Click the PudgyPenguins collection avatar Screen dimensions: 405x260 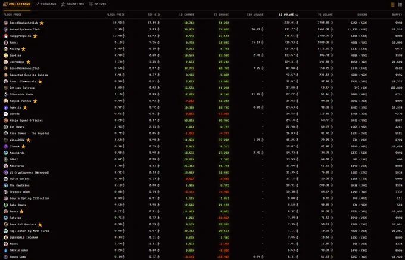click(x=6, y=36)
